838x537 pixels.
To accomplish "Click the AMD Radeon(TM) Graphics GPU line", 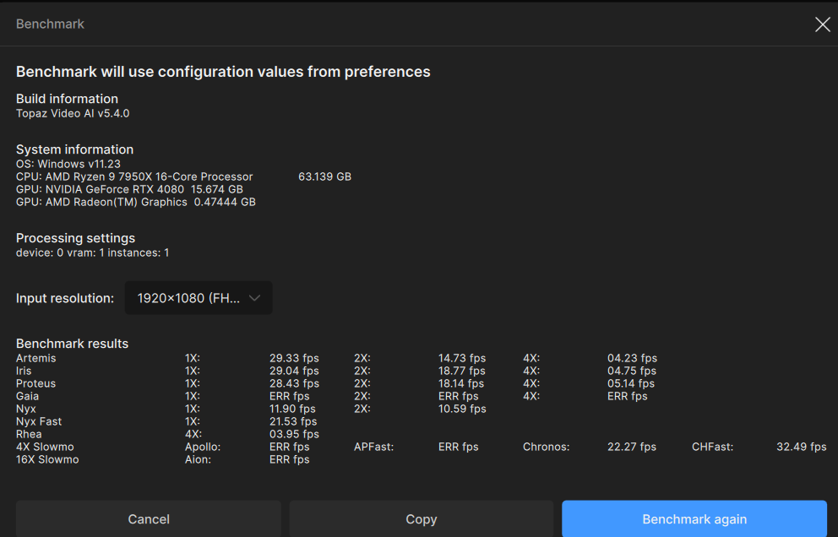I will click(x=136, y=203).
